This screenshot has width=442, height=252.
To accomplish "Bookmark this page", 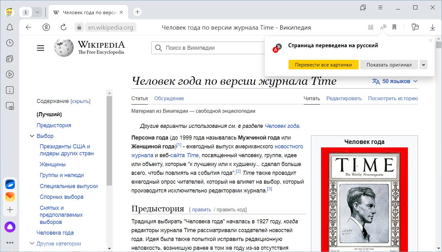I will [x=394, y=27].
